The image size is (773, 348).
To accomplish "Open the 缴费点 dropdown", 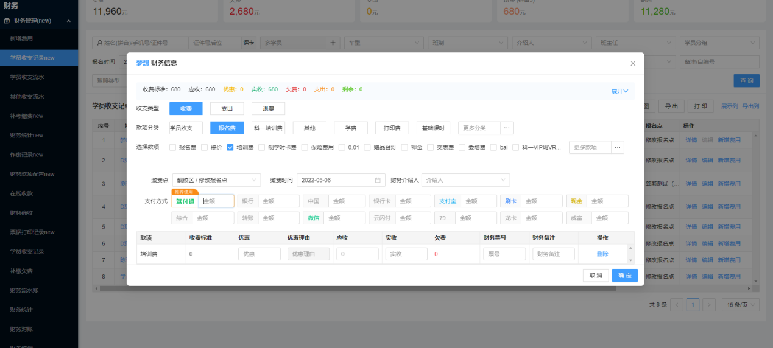I will click(216, 180).
